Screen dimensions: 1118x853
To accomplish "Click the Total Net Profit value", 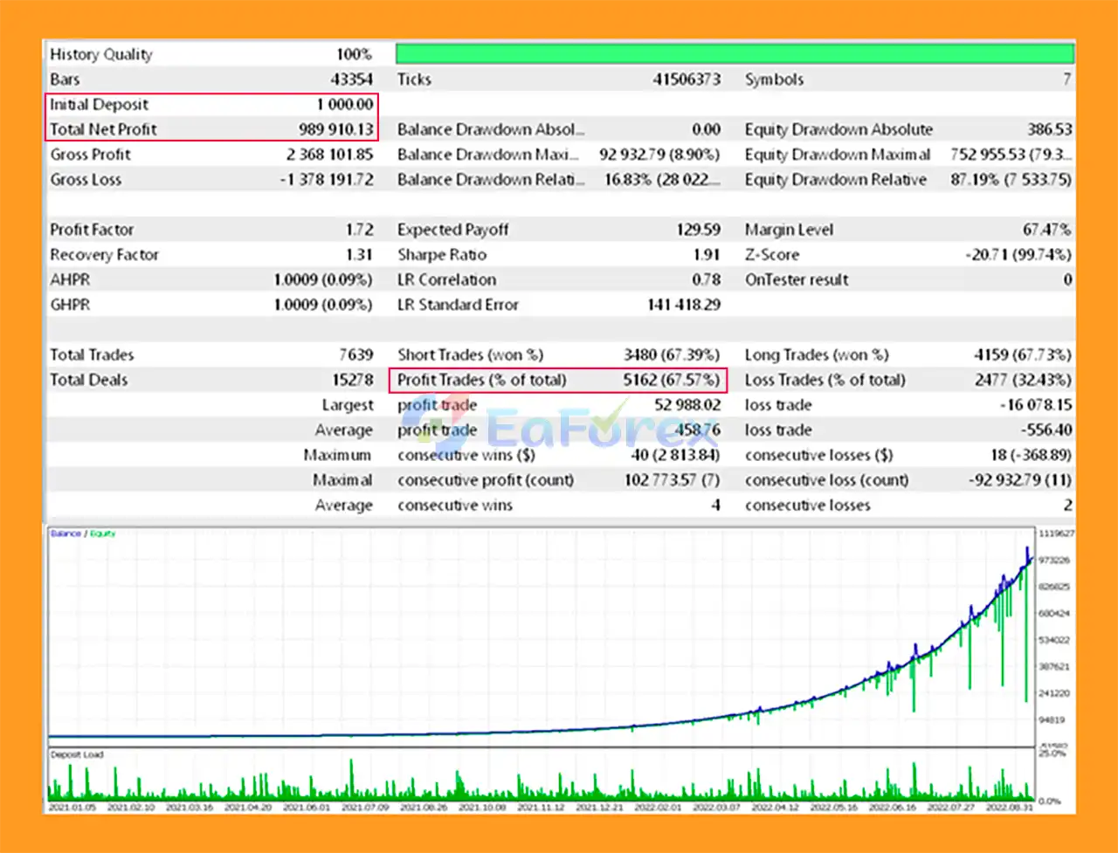I will pyautogui.click(x=335, y=130).
